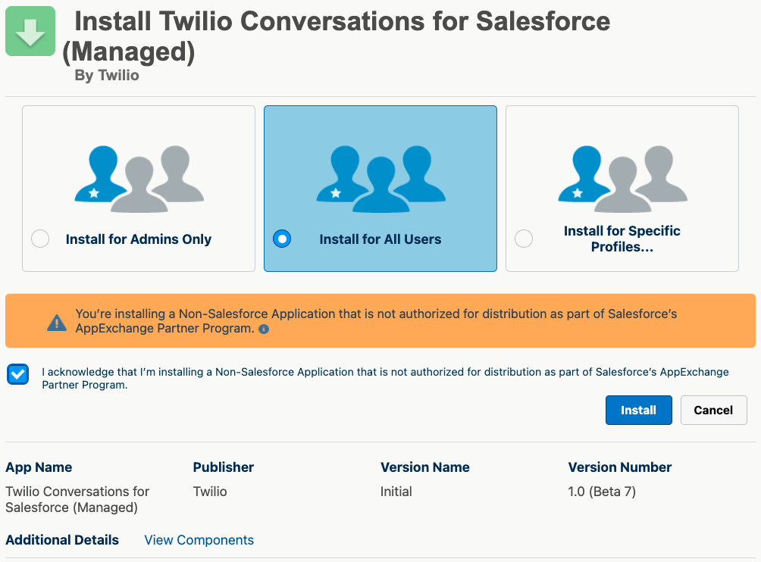Select the Install for All Users radio button
This screenshot has width=761, height=562.
282,239
